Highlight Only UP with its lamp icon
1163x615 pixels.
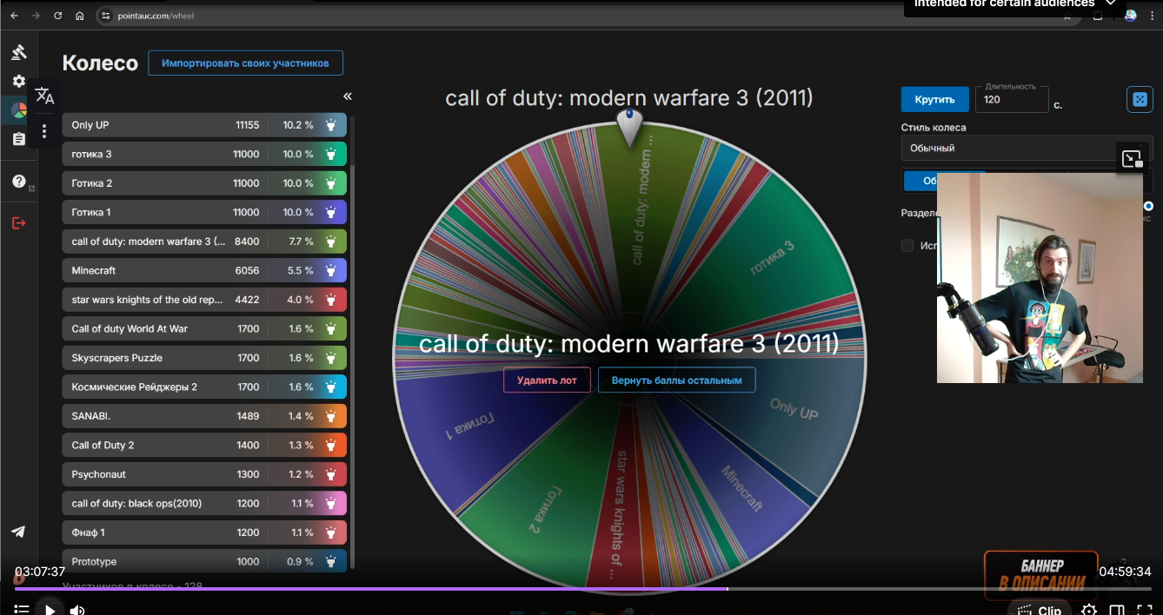click(331, 125)
